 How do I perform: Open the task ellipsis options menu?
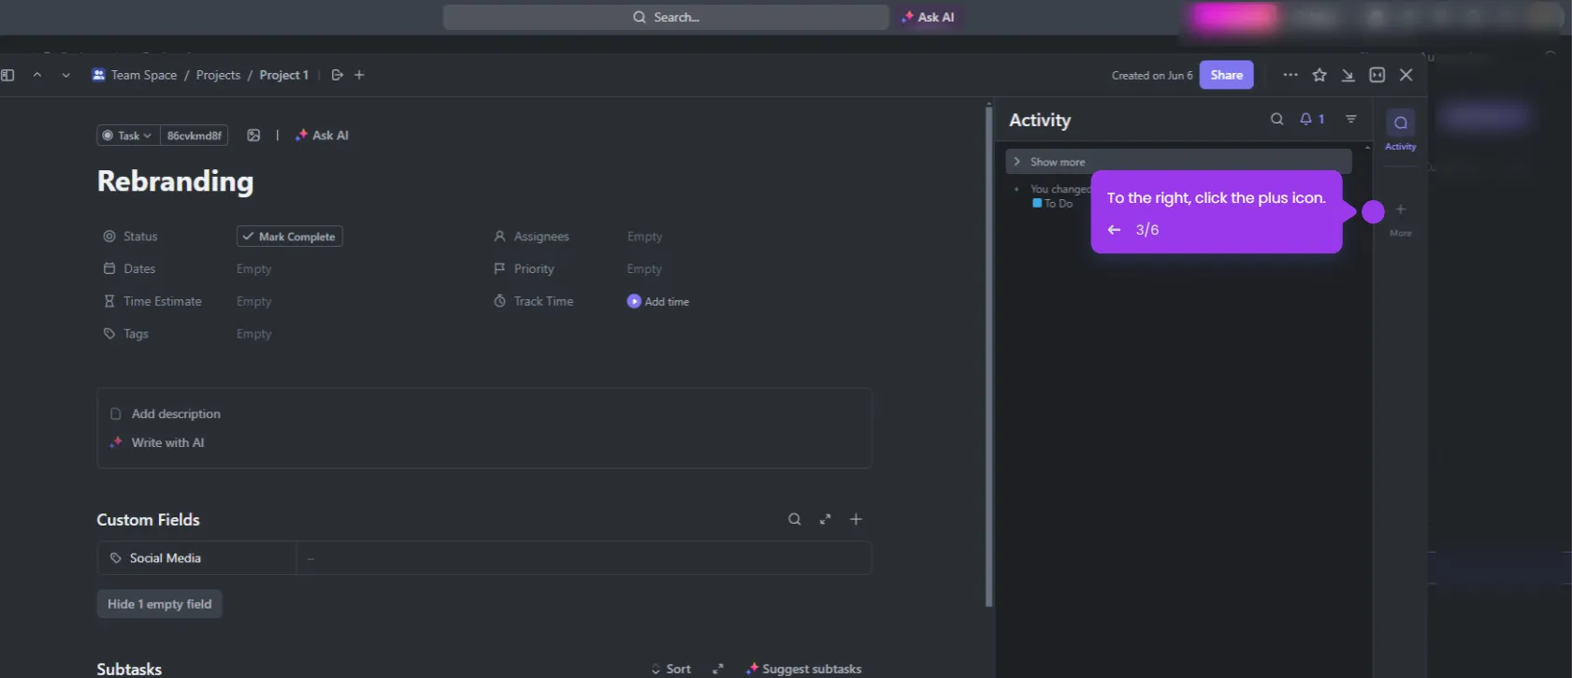click(x=1291, y=75)
